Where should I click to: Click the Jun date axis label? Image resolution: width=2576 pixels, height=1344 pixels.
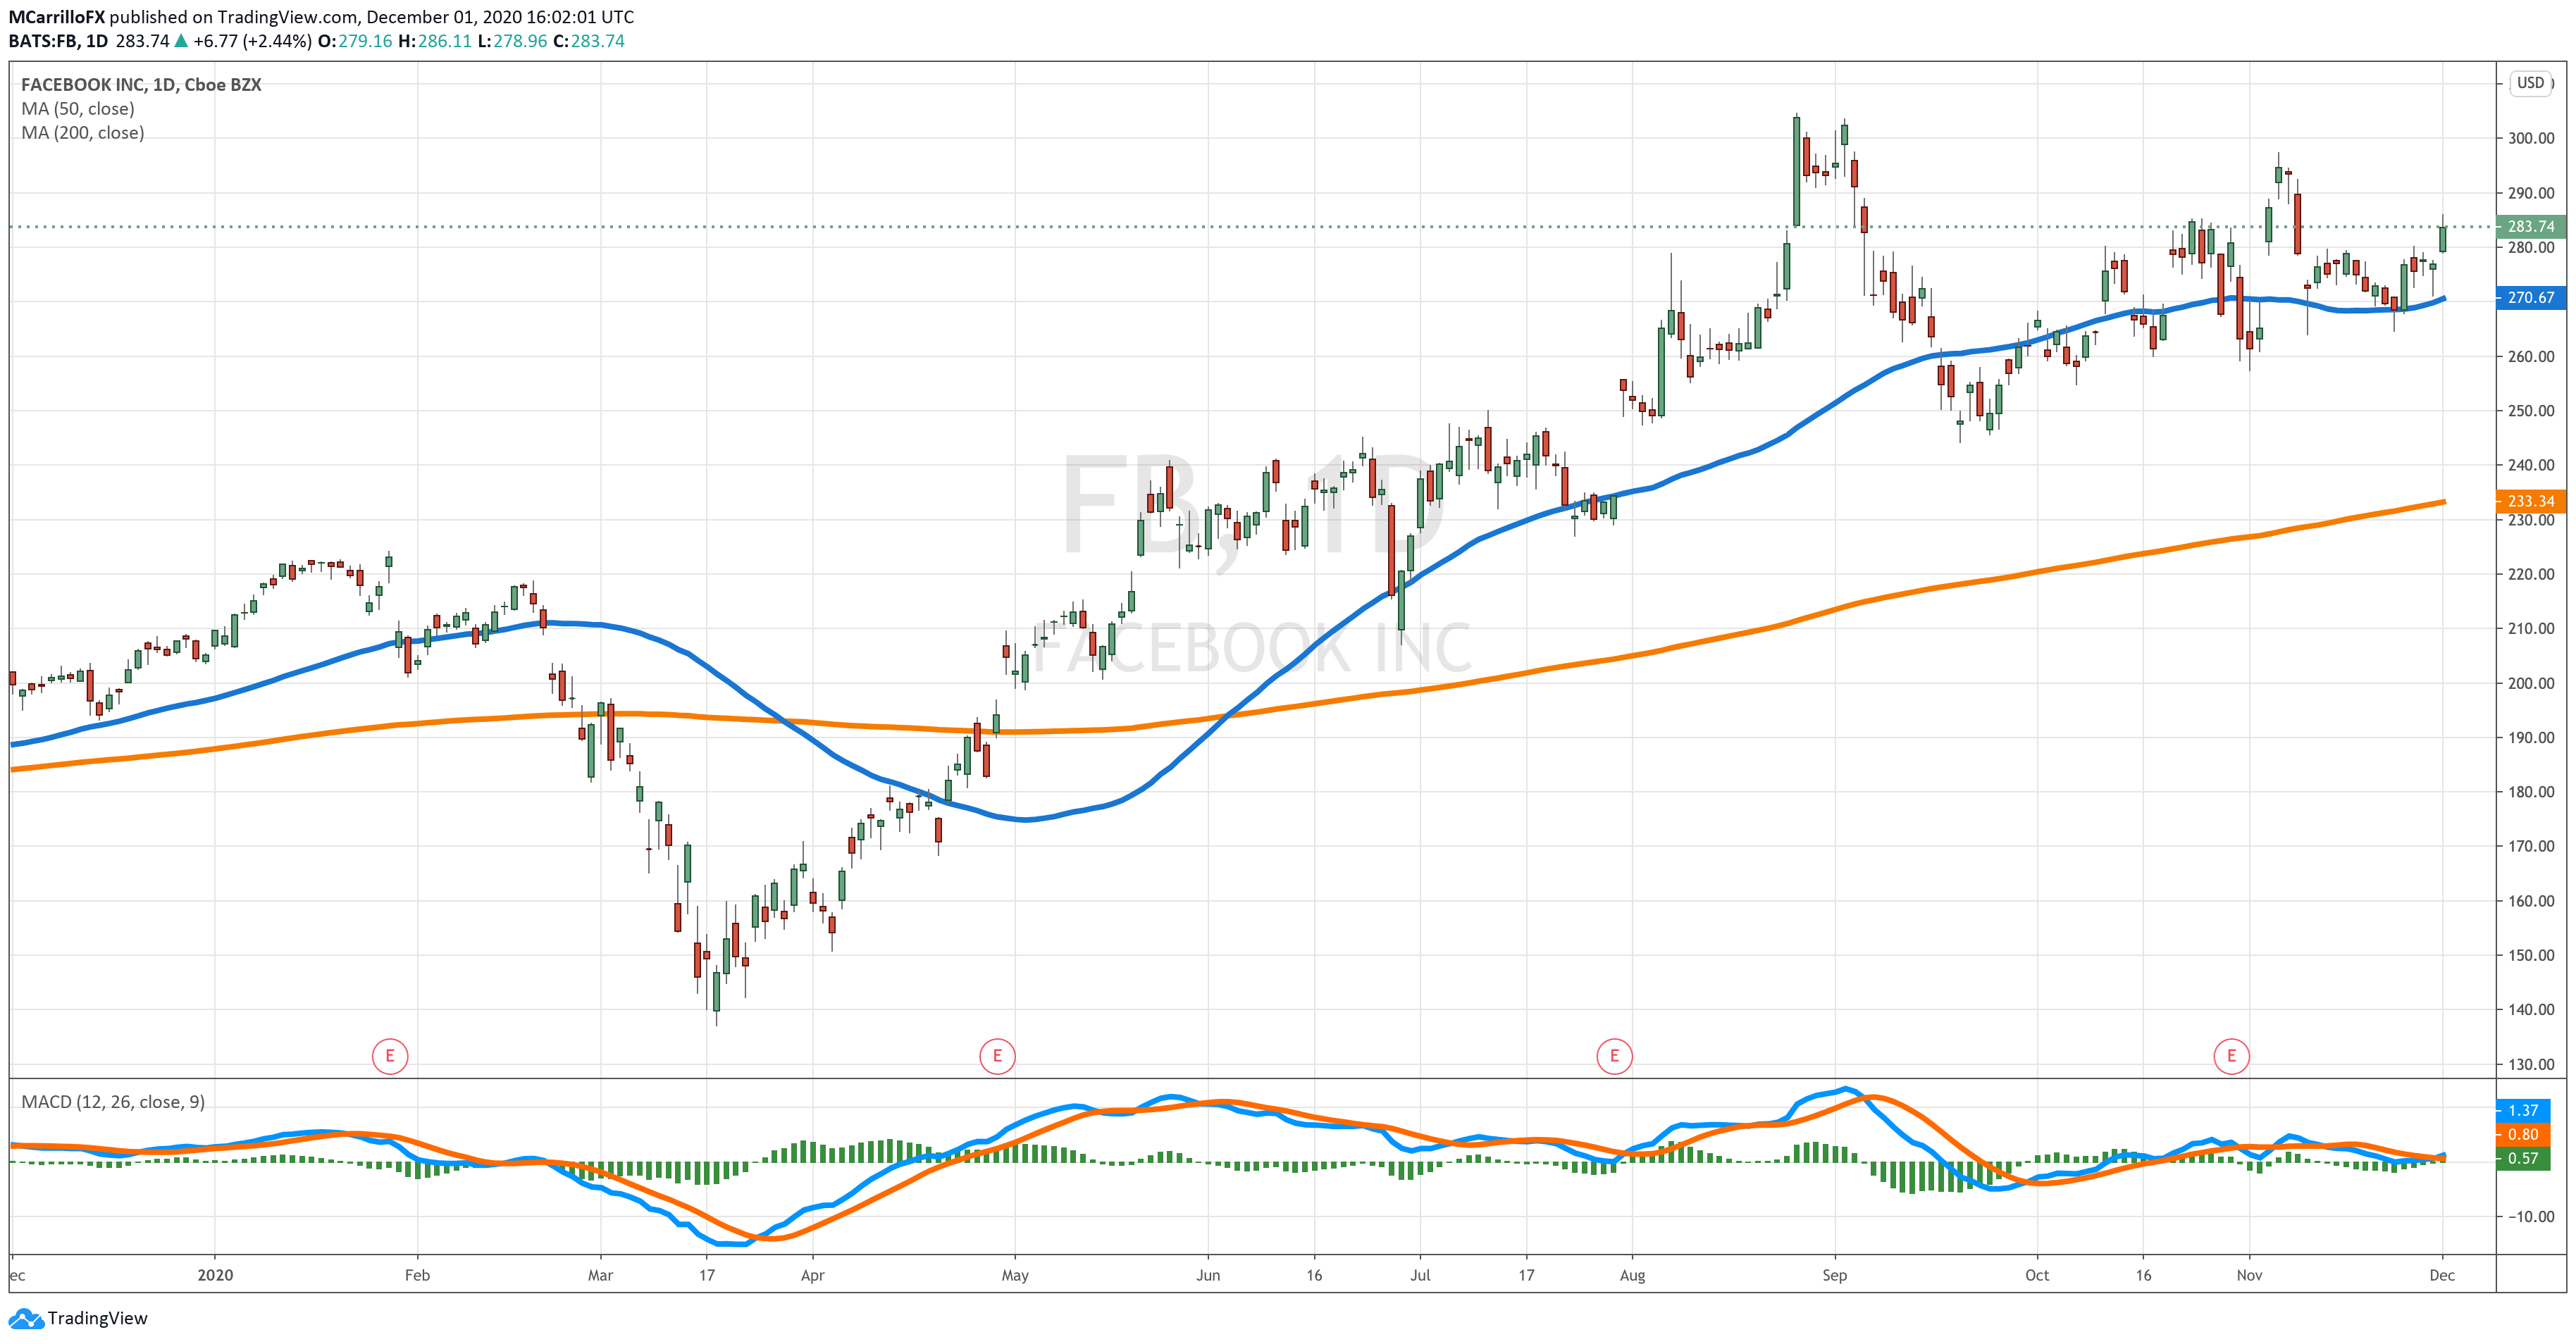[1208, 1275]
